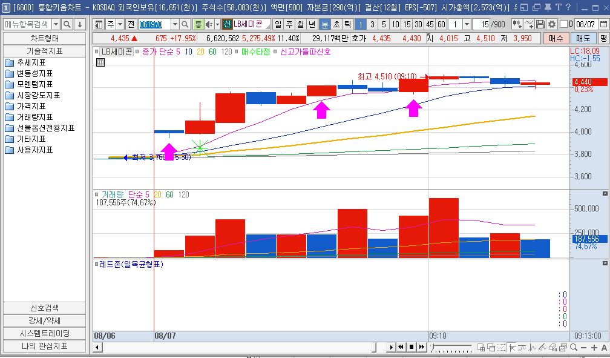
Task: Select the 60-minute interval button
Action: tap(441, 25)
